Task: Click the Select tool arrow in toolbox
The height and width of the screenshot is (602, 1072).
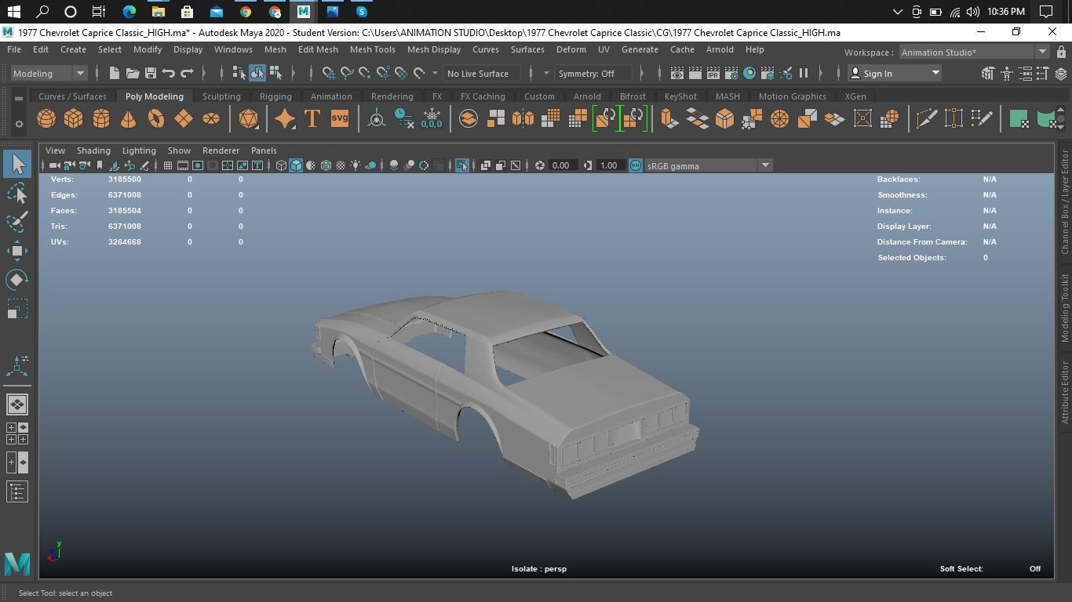Action: click(x=17, y=164)
